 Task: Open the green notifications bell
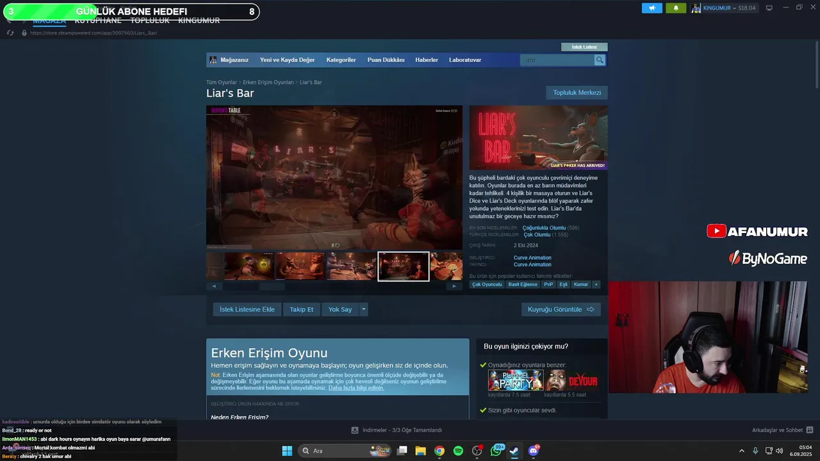coord(675,8)
